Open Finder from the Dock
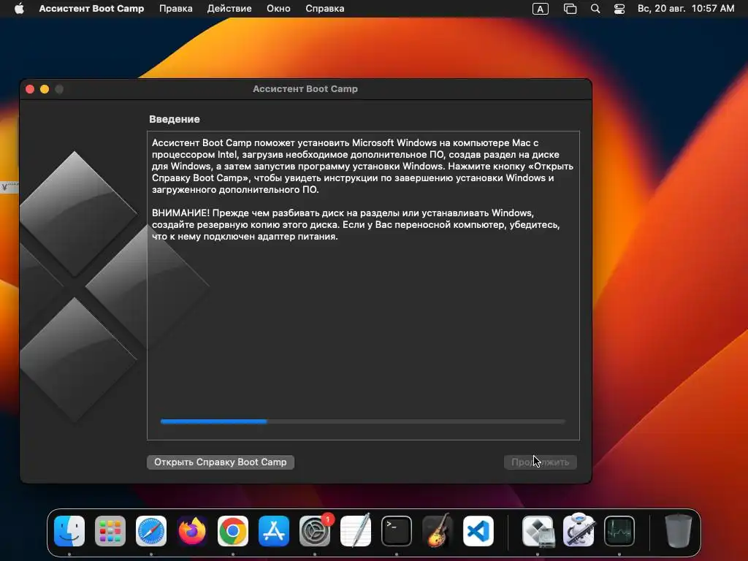 point(69,531)
